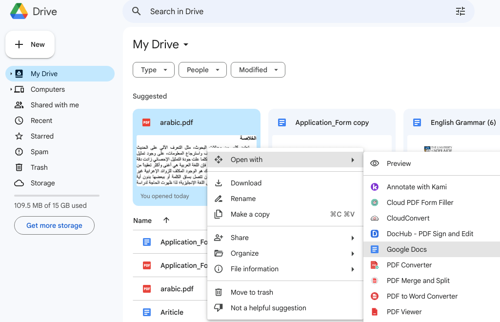Viewport: 500px width, 322px height.
Task: Click Get more storage button
Action: coord(54,225)
